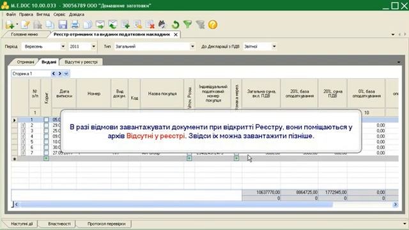Click the binoculars search icon

(162, 25)
